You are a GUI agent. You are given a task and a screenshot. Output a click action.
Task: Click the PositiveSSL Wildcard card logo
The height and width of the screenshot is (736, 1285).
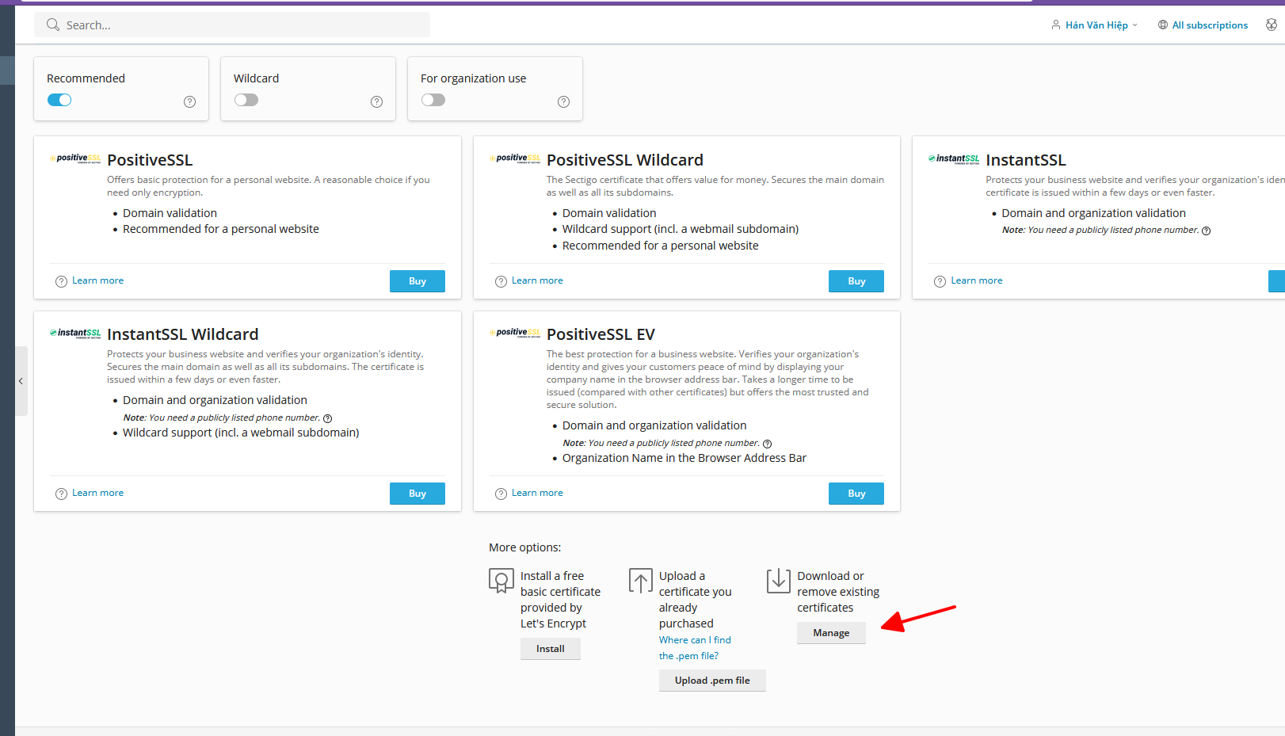pyautogui.click(x=515, y=158)
